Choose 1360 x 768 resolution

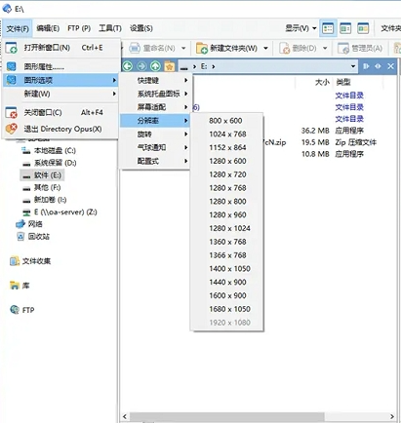[226, 242]
